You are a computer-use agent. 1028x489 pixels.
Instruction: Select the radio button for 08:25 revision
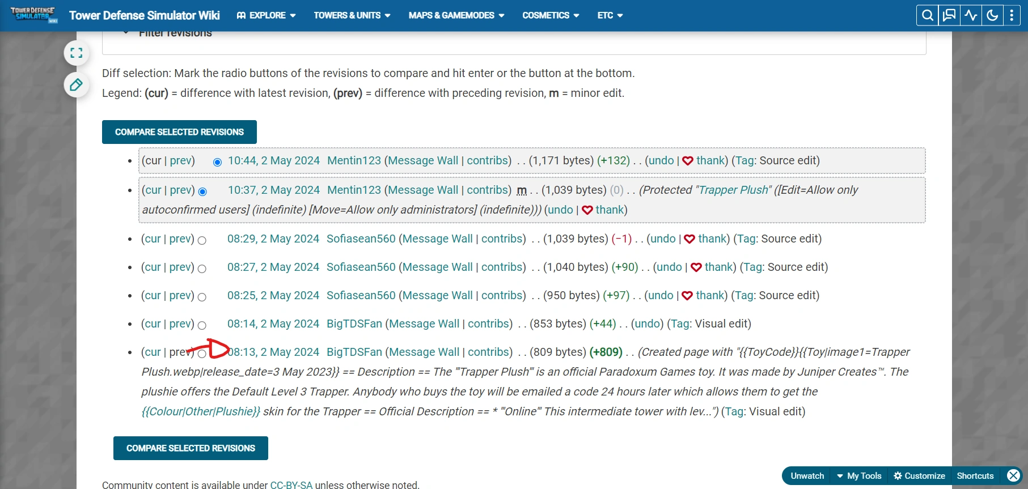pos(202,297)
